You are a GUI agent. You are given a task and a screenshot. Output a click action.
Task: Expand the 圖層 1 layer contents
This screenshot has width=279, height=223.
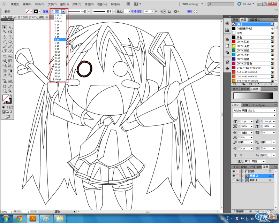[x=243, y=180]
